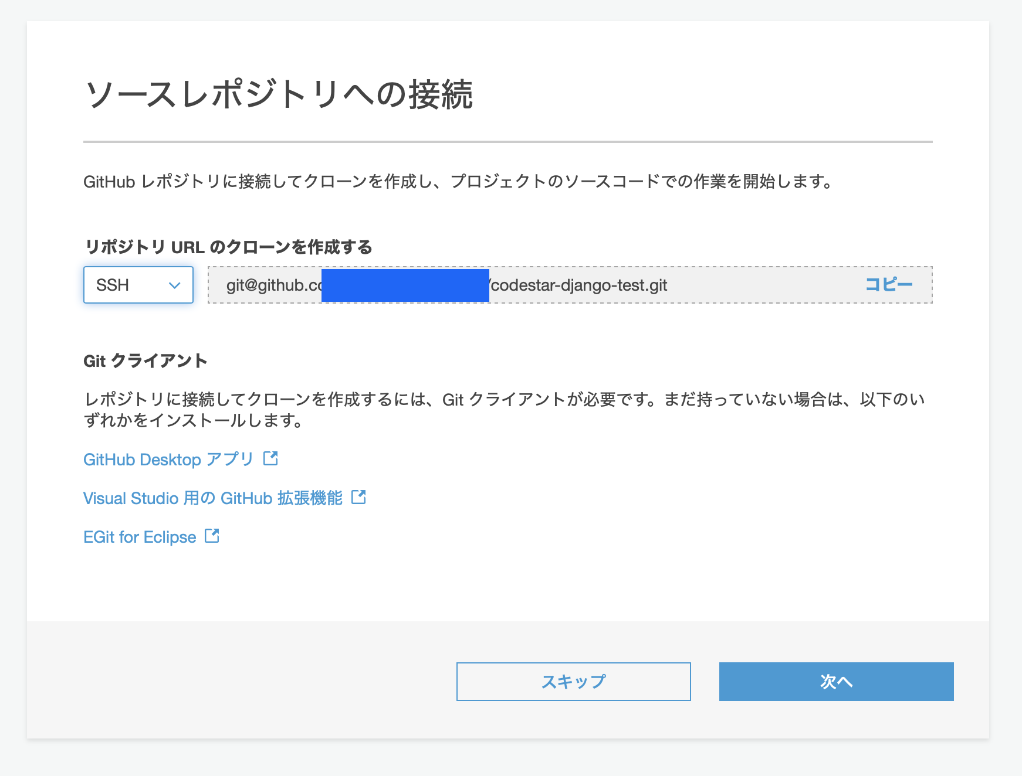Screen dimensions: 1022x776
Task: Click the open-in-new-tab icon on the last Git client link
Action: pos(212,536)
